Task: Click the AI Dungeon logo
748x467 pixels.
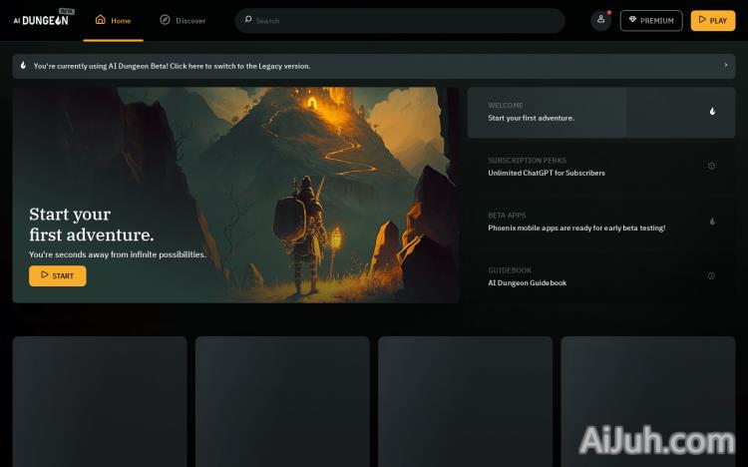Action: (41, 19)
